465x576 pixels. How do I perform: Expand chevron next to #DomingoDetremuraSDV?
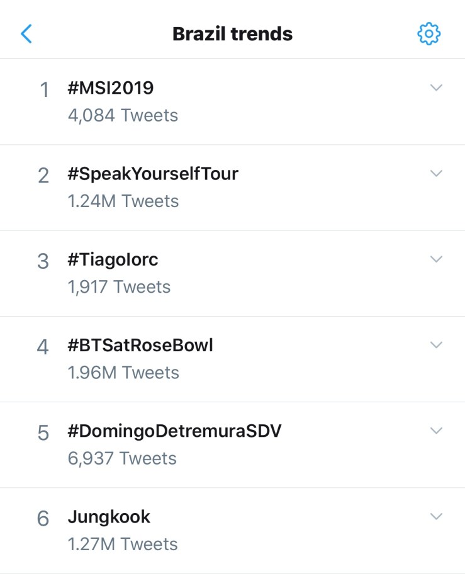click(x=436, y=431)
